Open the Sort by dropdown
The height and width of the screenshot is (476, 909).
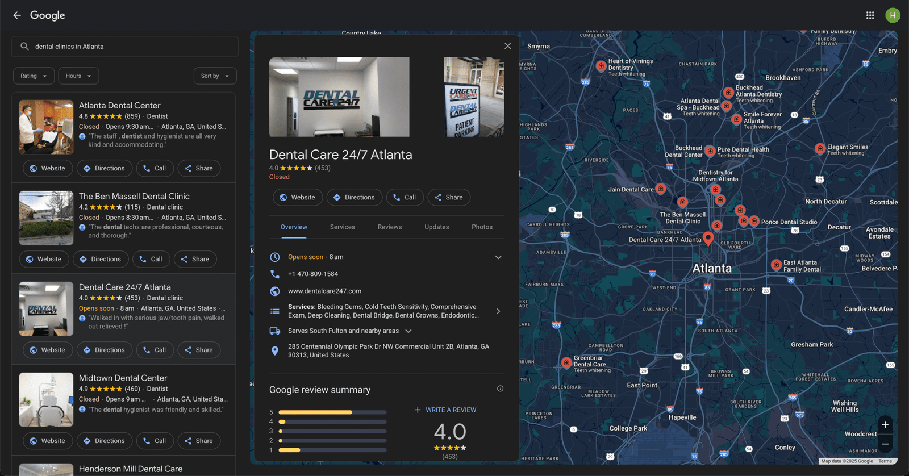point(215,76)
